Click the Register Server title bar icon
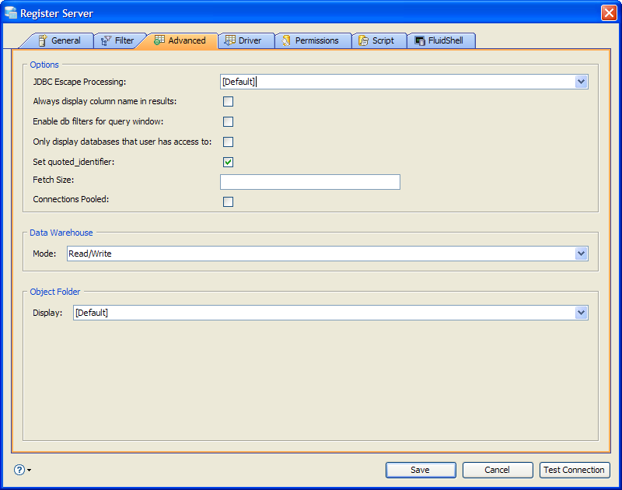This screenshot has width=622, height=490. [x=11, y=12]
